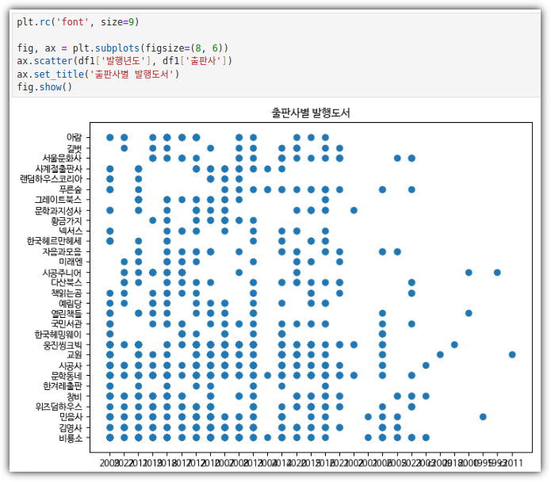Click the x-axis label 2011 at the axis end
Screen dimensions: 551x482
click(x=514, y=463)
